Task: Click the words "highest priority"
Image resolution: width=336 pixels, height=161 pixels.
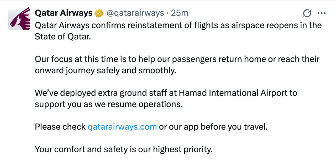Action: click(182, 149)
